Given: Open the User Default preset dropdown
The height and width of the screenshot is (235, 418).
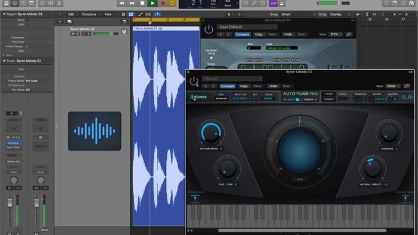Looking at the screenshot, I should pos(247,27).
